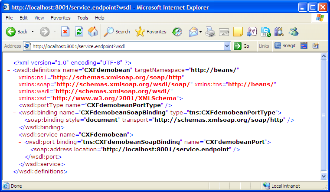Go back with the Back arrow icon

(x=10, y=32)
